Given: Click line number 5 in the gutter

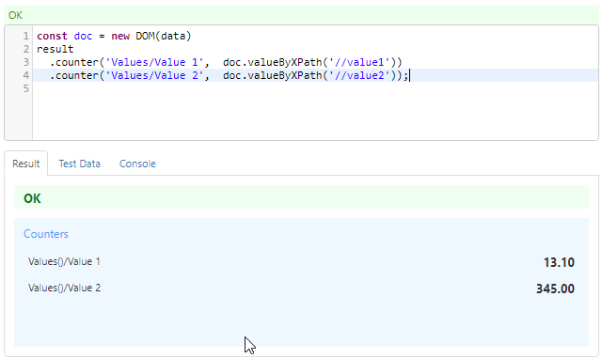Looking at the screenshot, I should [x=25, y=88].
